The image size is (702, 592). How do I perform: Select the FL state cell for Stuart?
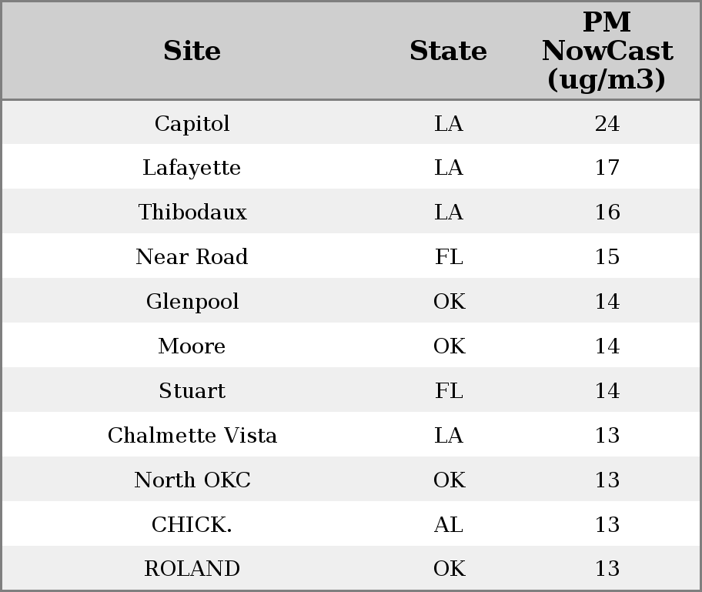[x=448, y=390]
